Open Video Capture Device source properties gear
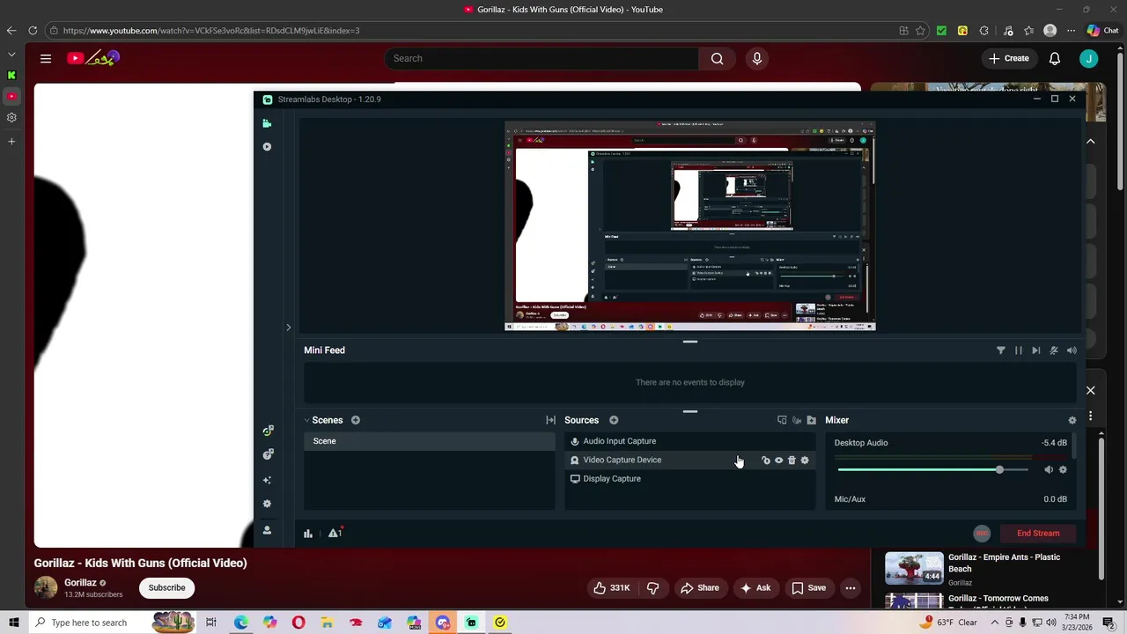Viewport: 1127px width, 634px height. [x=805, y=461]
